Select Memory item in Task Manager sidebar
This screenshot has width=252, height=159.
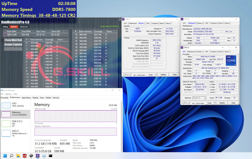tap(15, 114)
